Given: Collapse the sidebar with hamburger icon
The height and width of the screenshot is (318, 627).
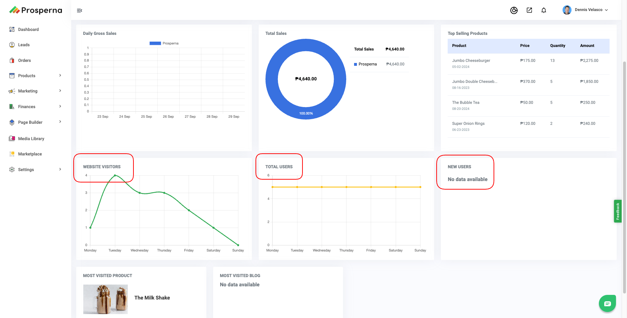Looking at the screenshot, I should point(79,11).
